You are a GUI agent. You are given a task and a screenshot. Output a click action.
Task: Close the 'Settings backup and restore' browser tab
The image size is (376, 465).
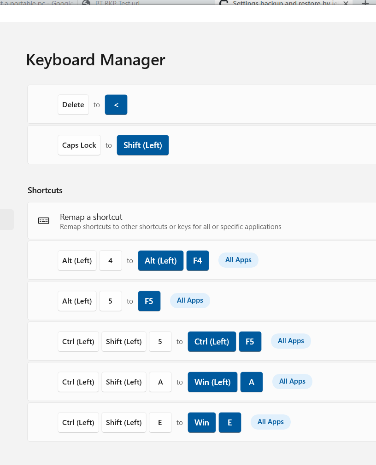(346, 3)
